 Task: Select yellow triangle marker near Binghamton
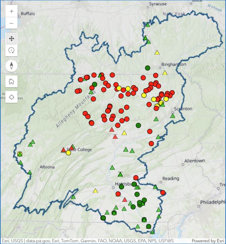(165, 73)
